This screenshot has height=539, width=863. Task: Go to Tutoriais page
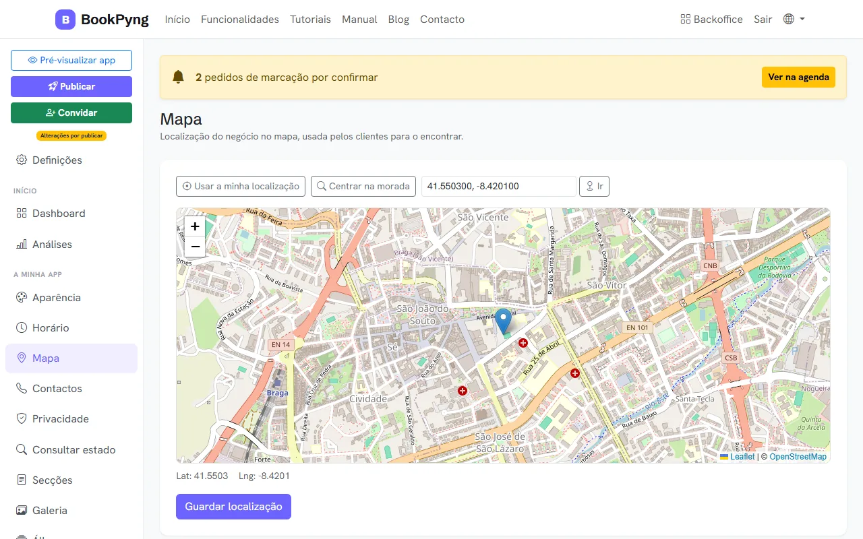coord(310,20)
